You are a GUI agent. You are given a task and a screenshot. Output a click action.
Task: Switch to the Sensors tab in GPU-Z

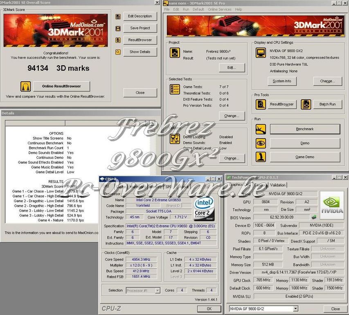260,185
